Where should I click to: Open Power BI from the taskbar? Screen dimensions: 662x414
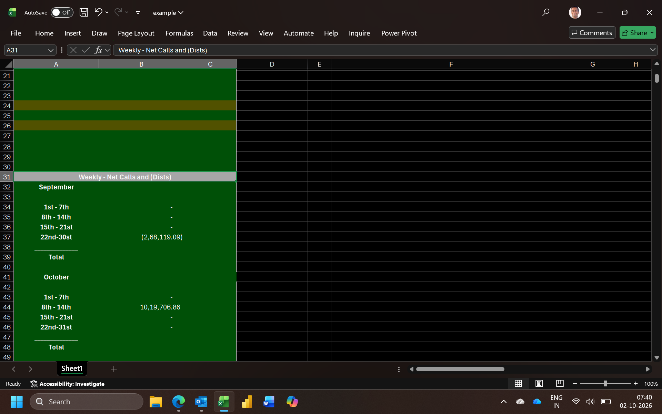click(247, 402)
